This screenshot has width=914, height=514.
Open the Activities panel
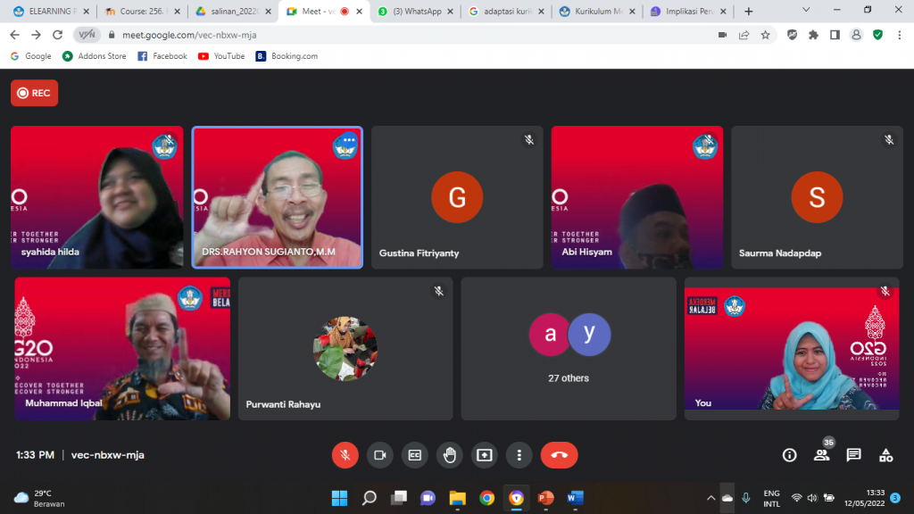click(x=885, y=455)
